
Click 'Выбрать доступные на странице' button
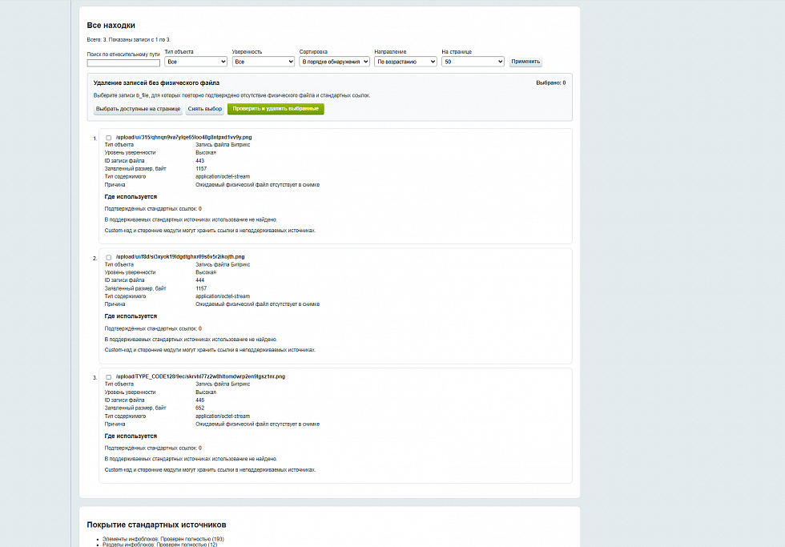click(138, 109)
